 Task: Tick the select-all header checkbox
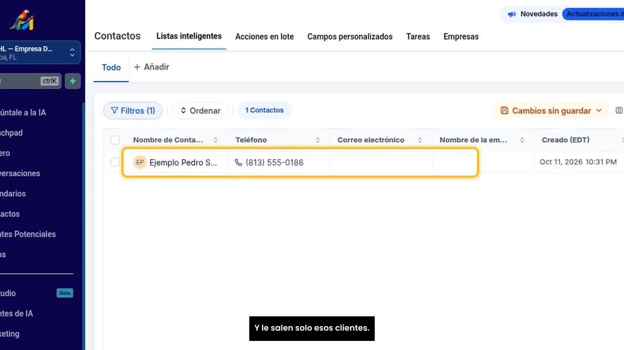click(115, 140)
